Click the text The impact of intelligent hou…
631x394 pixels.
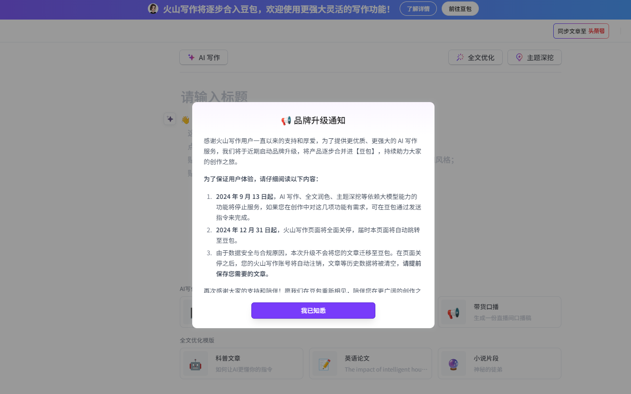(386, 369)
